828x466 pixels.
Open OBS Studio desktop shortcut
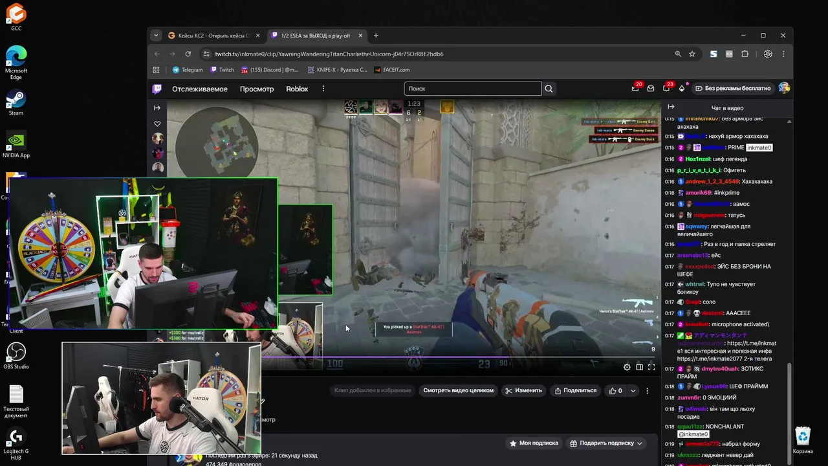point(16,356)
